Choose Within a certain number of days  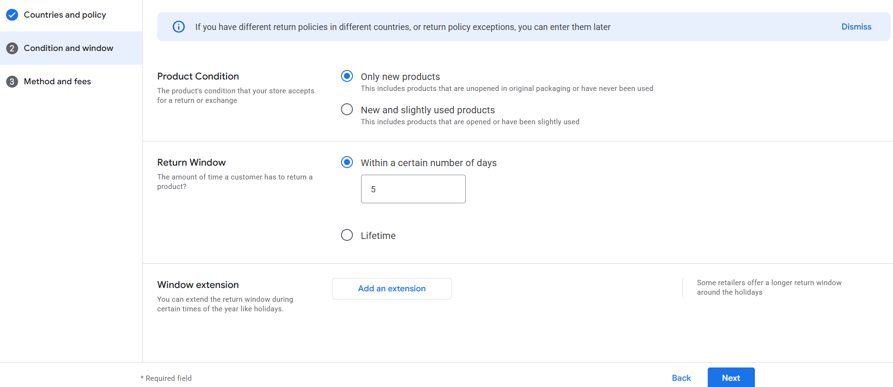[347, 162]
